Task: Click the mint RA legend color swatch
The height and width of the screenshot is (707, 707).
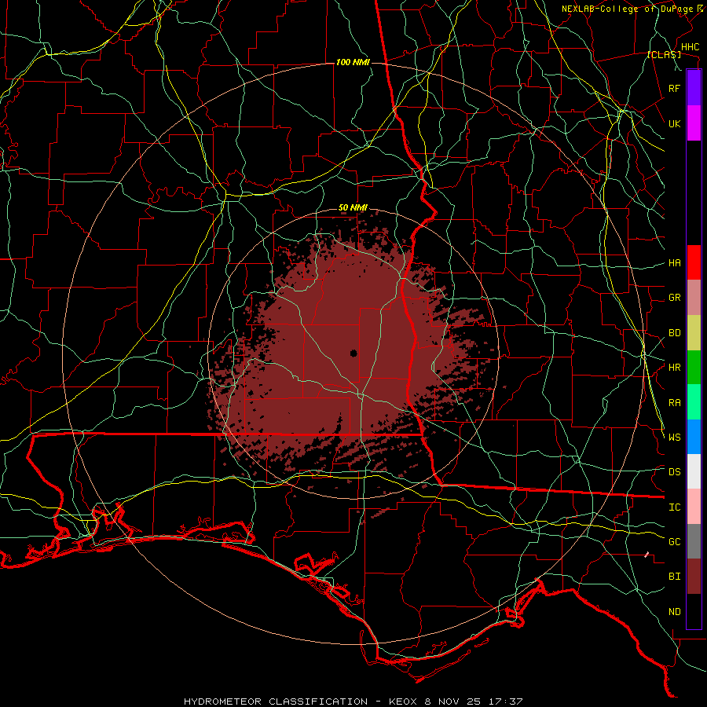Action: [x=694, y=402]
